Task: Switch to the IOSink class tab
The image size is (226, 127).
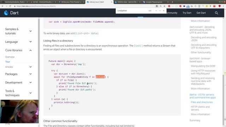Action: coord(127,2)
